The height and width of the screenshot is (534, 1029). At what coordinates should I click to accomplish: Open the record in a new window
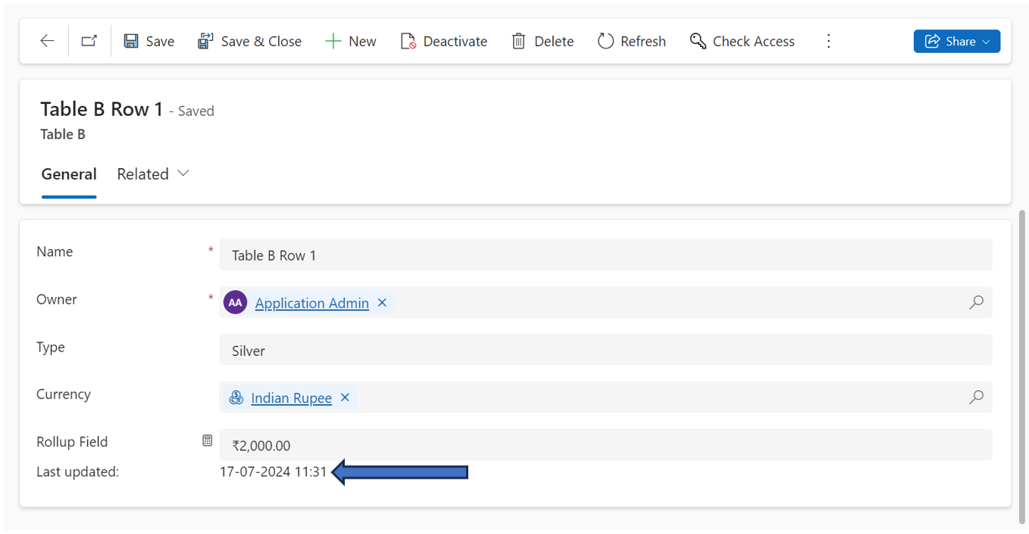click(x=89, y=41)
